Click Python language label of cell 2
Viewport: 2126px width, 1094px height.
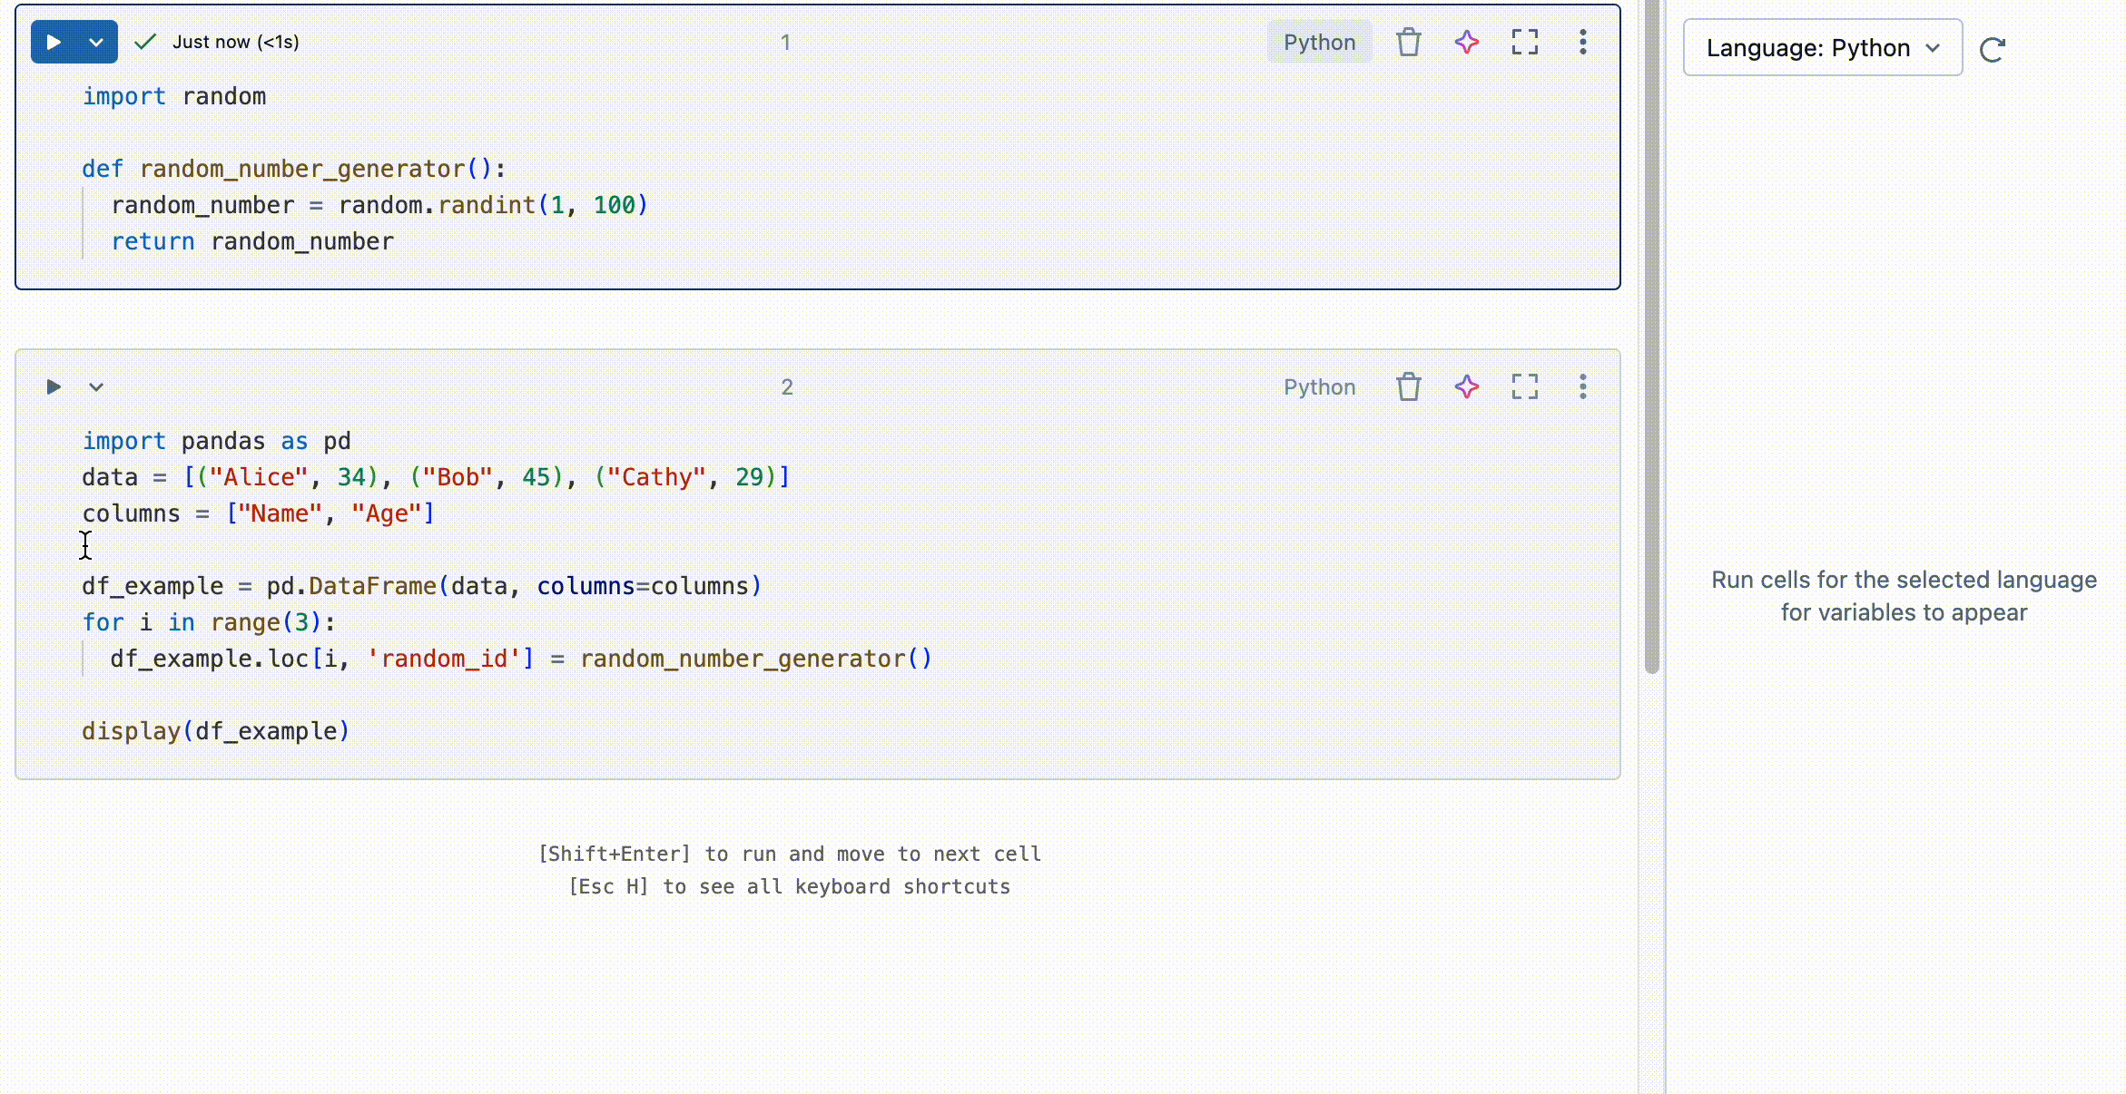[1318, 386]
